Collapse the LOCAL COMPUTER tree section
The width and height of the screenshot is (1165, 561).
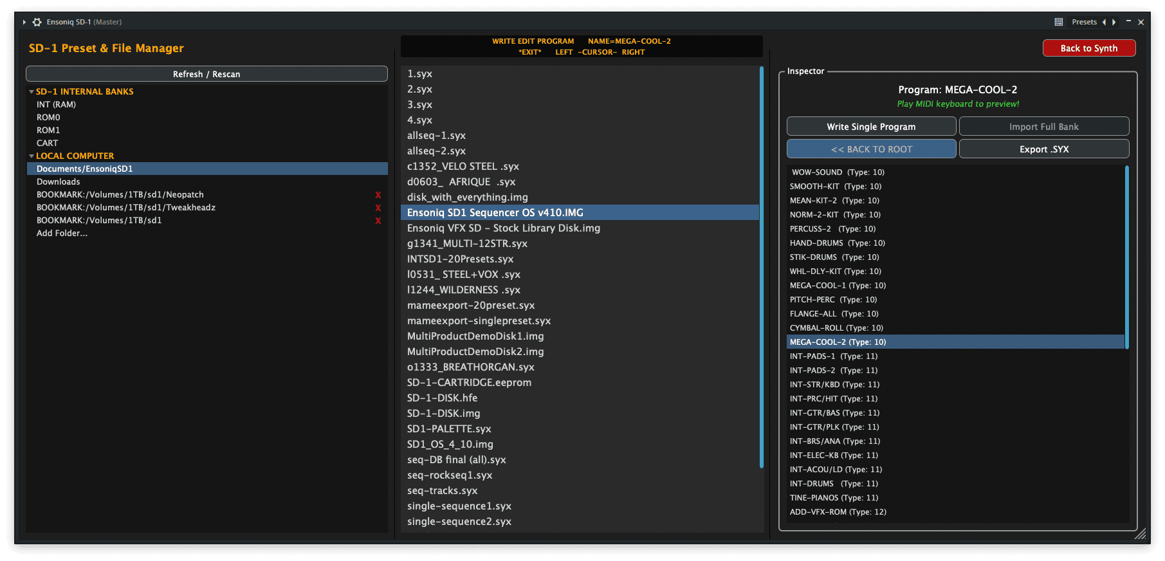point(32,156)
